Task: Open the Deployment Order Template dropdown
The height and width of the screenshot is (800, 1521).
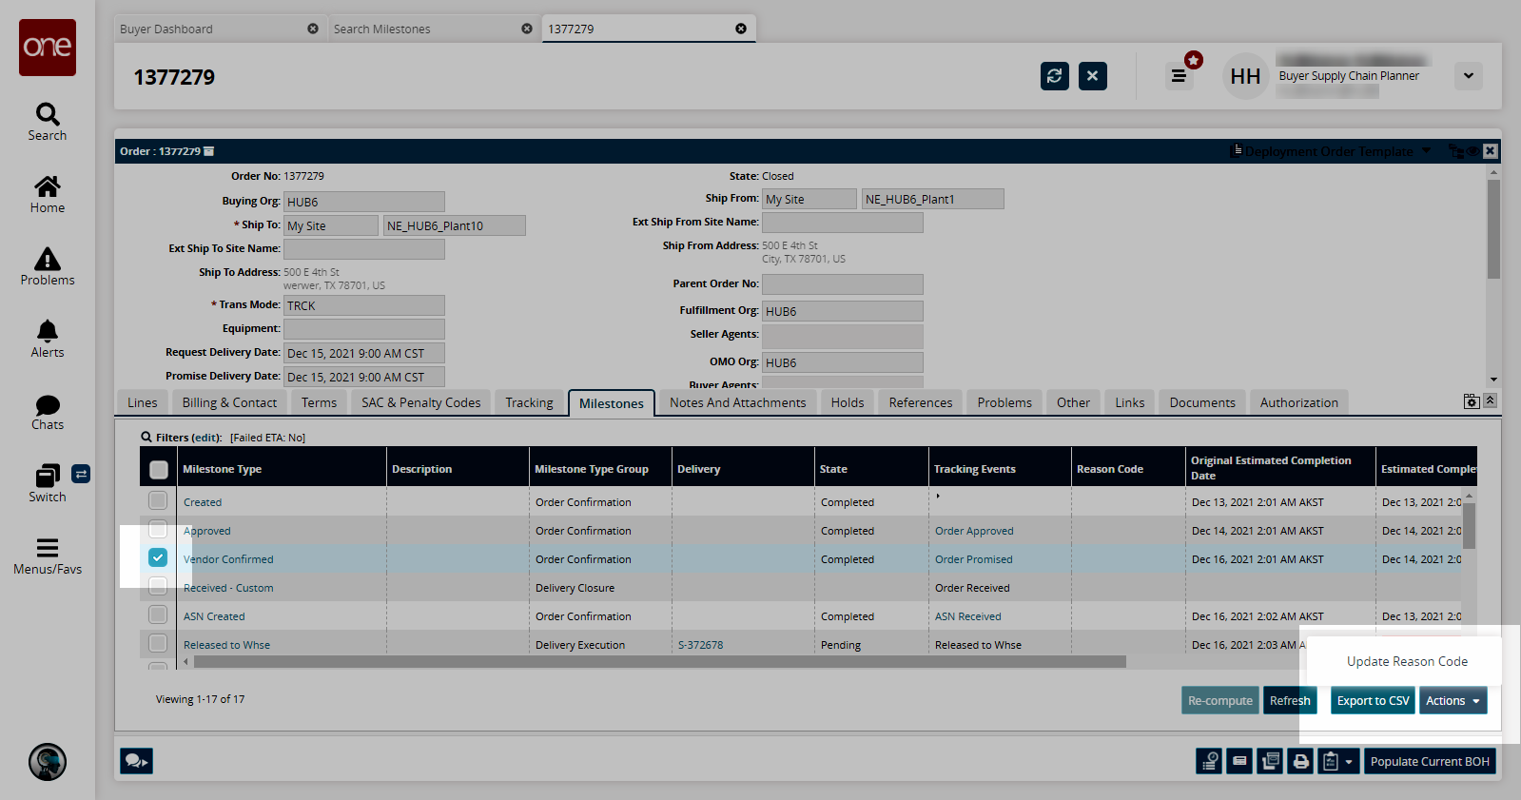Action: (1335, 151)
